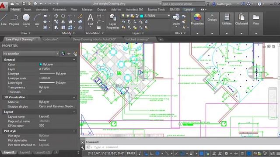
Task: Select the Text annotation tool
Action: 90,20
